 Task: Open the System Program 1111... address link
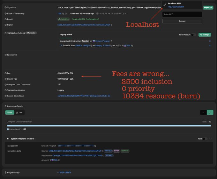click(x=76, y=146)
